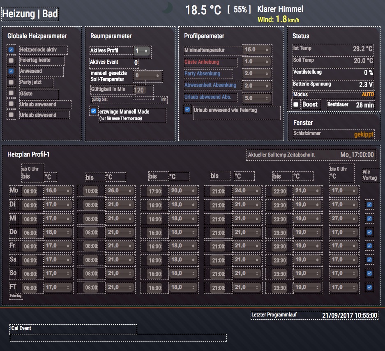The height and width of the screenshot is (351, 385).
Task: Open manuell gesetzte Soll-Temperatur selector
Action: click(148, 76)
